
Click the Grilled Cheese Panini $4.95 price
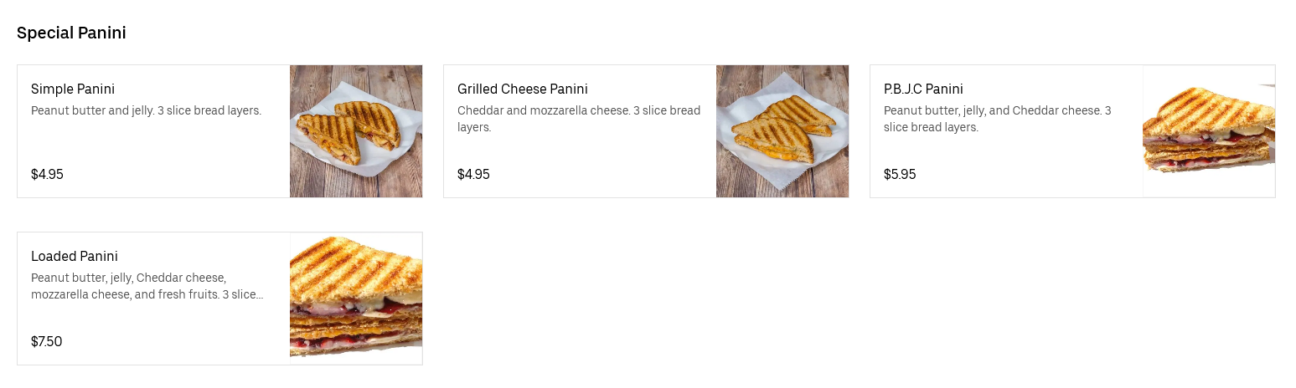473,174
